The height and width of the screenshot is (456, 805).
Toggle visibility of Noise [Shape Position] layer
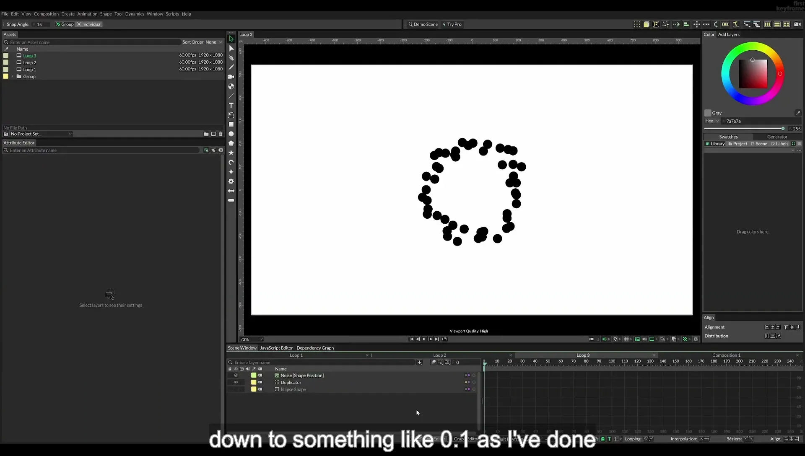pos(236,376)
